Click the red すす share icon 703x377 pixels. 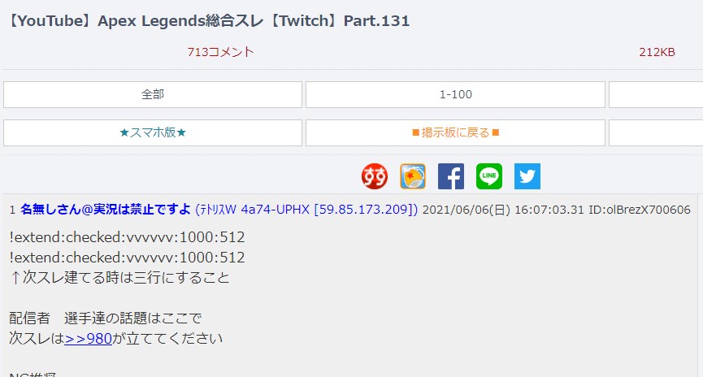coord(375,176)
